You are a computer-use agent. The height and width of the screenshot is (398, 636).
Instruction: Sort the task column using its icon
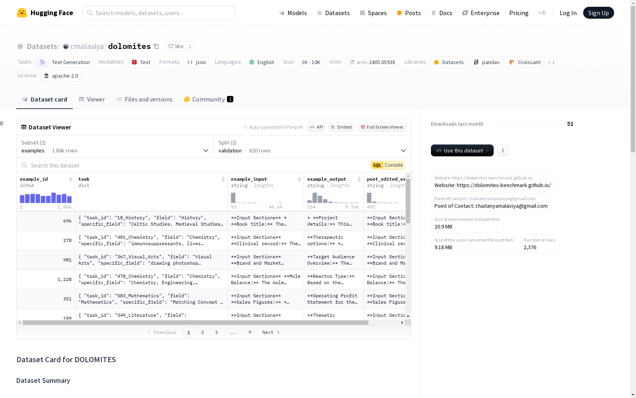[x=223, y=179]
